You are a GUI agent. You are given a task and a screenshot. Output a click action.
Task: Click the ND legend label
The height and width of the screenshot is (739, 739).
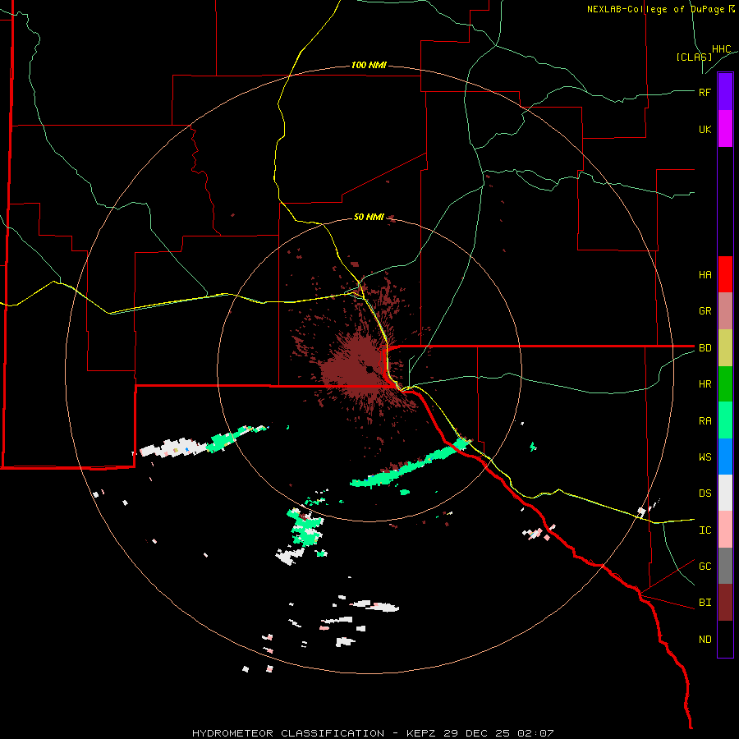click(x=705, y=639)
